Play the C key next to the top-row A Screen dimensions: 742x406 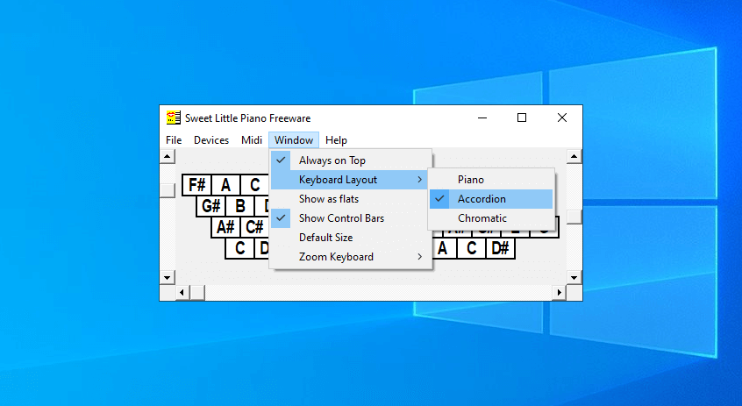click(x=255, y=184)
